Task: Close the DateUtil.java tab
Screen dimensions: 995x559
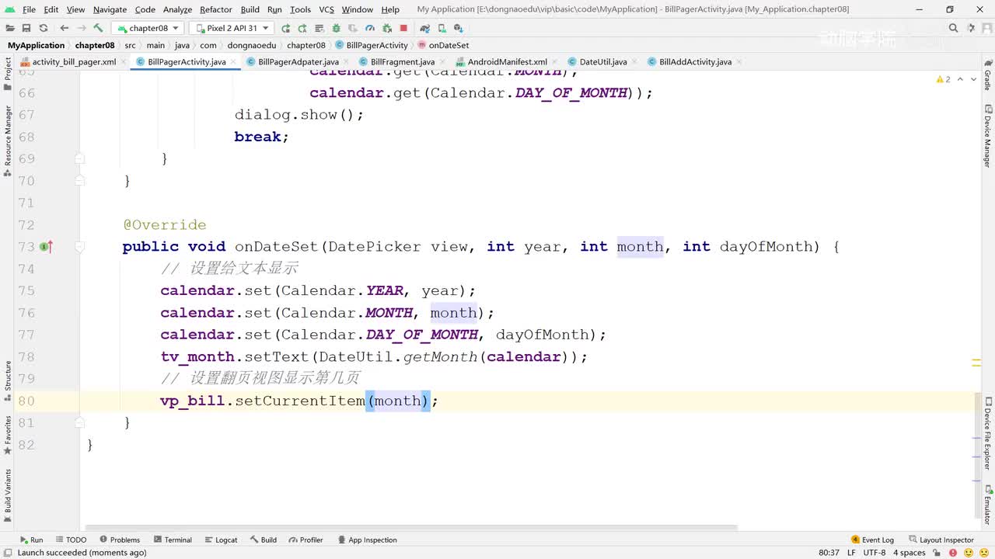Action: (634, 62)
